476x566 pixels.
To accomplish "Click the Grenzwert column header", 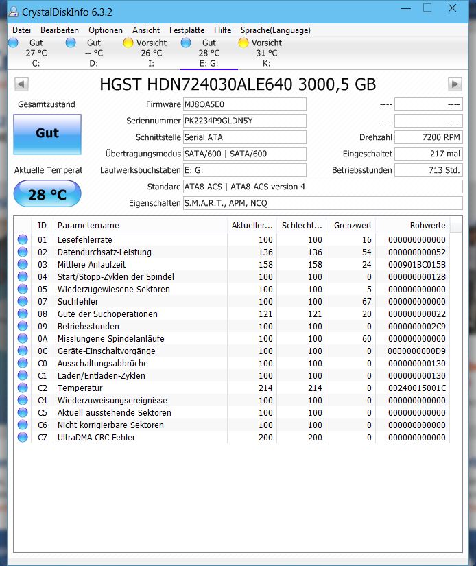I will pyautogui.click(x=350, y=225).
